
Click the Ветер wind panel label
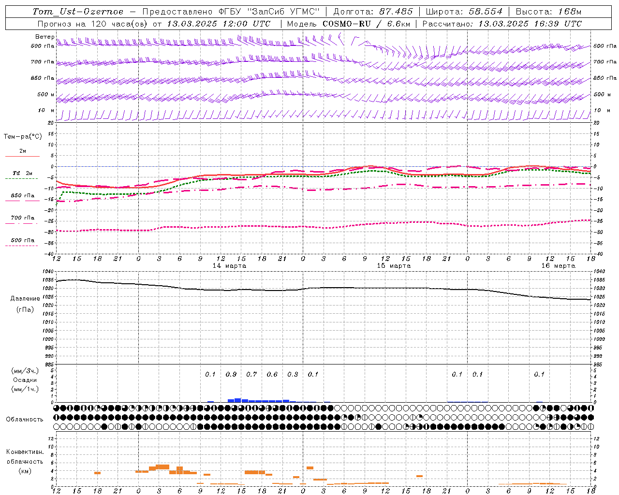click(x=44, y=37)
